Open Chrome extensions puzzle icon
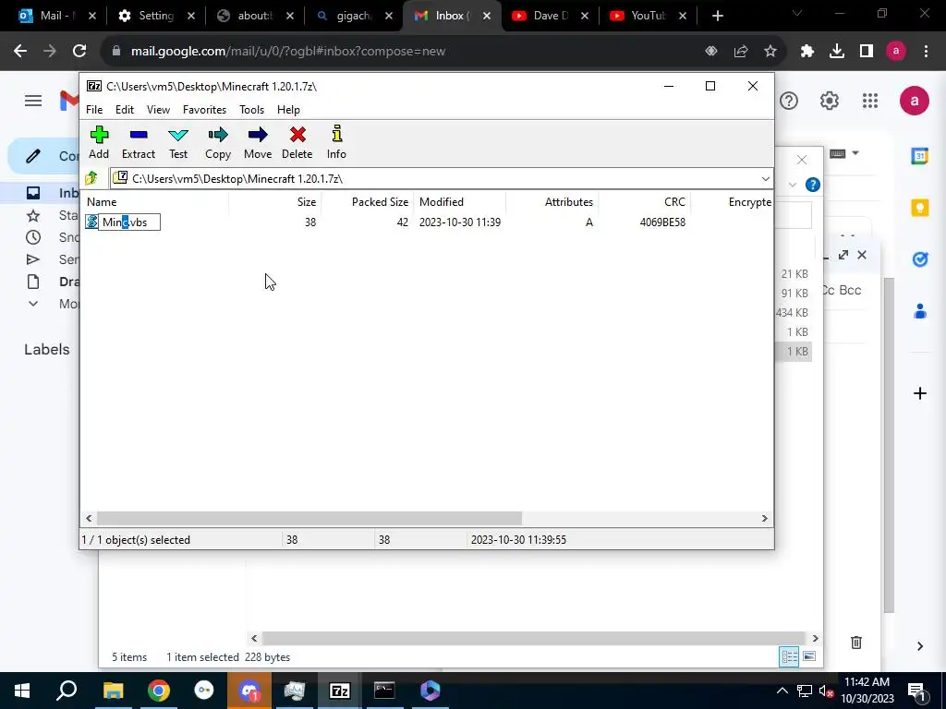946x709 pixels. click(x=807, y=52)
